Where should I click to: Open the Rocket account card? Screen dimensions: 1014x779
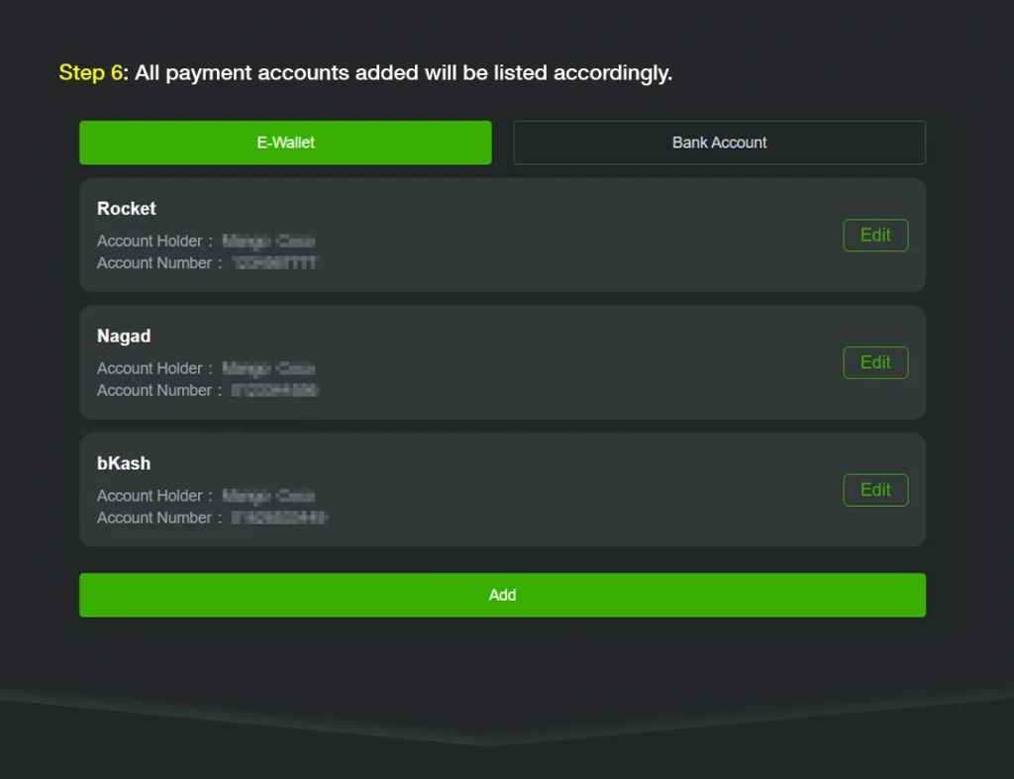502,235
